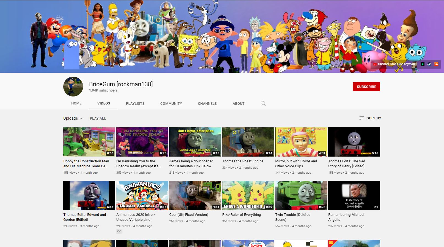Open 'Twin Trouble (Deleted Scene)' video title
The height and width of the screenshot is (247, 444).
[293, 217]
